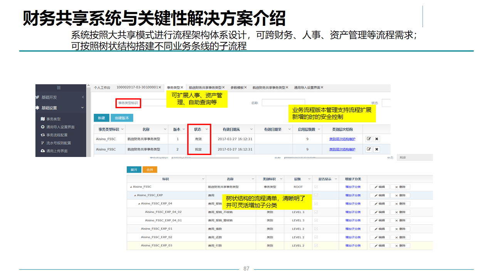Collapse the Aisino_FSSC_EXP tree node

[x=135, y=195]
